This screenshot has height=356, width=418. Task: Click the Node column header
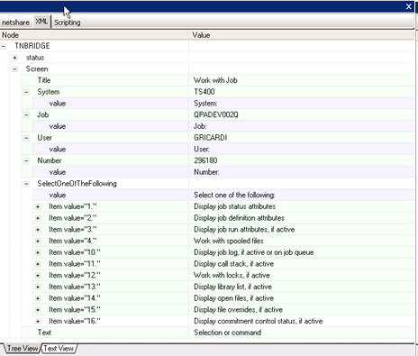click(95, 35)
